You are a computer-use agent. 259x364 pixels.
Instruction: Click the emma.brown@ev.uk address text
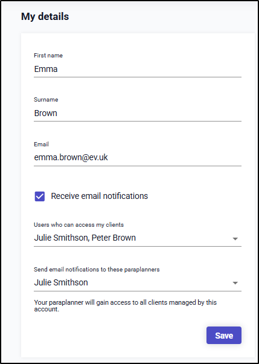tap(71, 158)
